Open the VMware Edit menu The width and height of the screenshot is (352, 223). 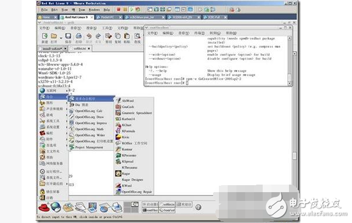point(54,10)
